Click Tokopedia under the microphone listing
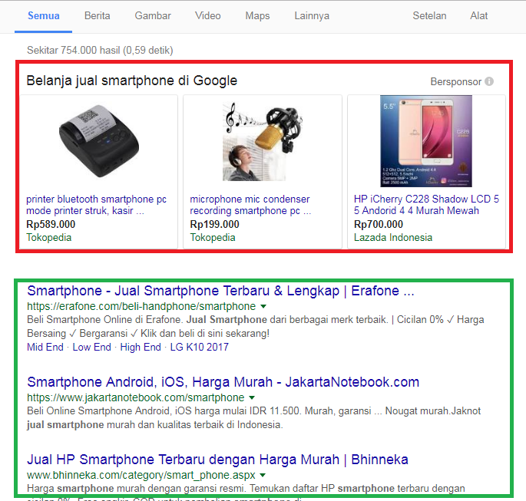Screen dimensions: 526x501 click(213, 237)
